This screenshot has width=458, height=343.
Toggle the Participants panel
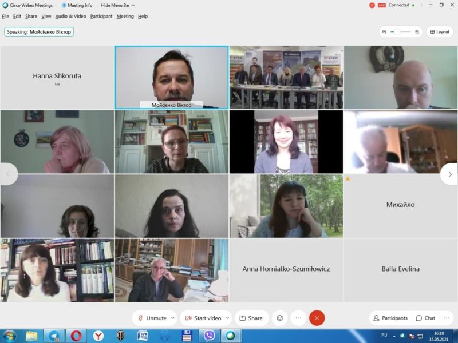tap(390, 318)
